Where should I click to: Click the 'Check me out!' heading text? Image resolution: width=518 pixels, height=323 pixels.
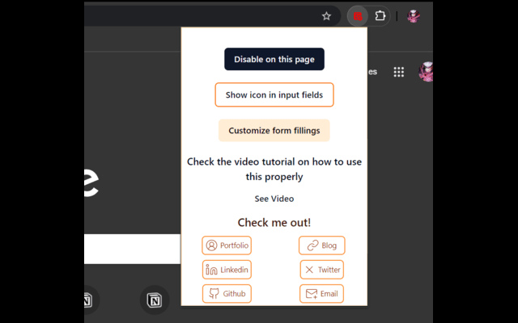(274, 223)
